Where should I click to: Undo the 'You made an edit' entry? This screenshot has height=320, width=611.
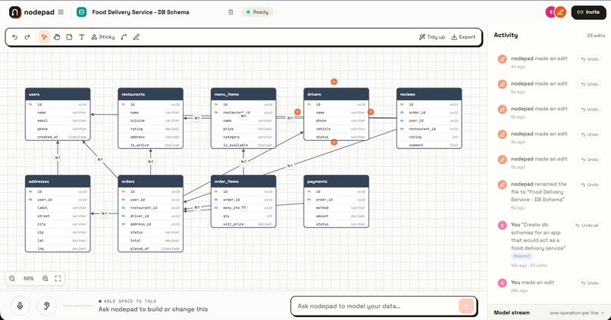[x=590, y=283]
